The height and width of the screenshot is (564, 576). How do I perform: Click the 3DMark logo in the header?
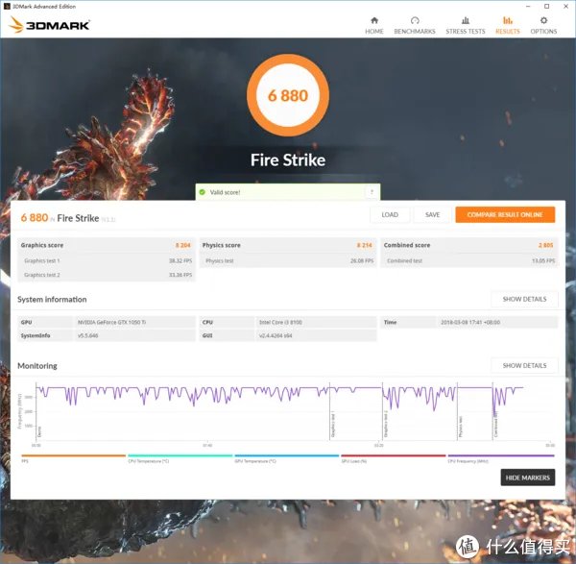[x=49, y=24]
